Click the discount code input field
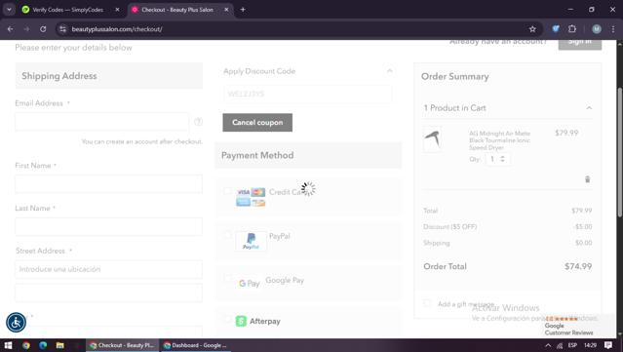Viewport: 623px width, 352px height. 307,95
